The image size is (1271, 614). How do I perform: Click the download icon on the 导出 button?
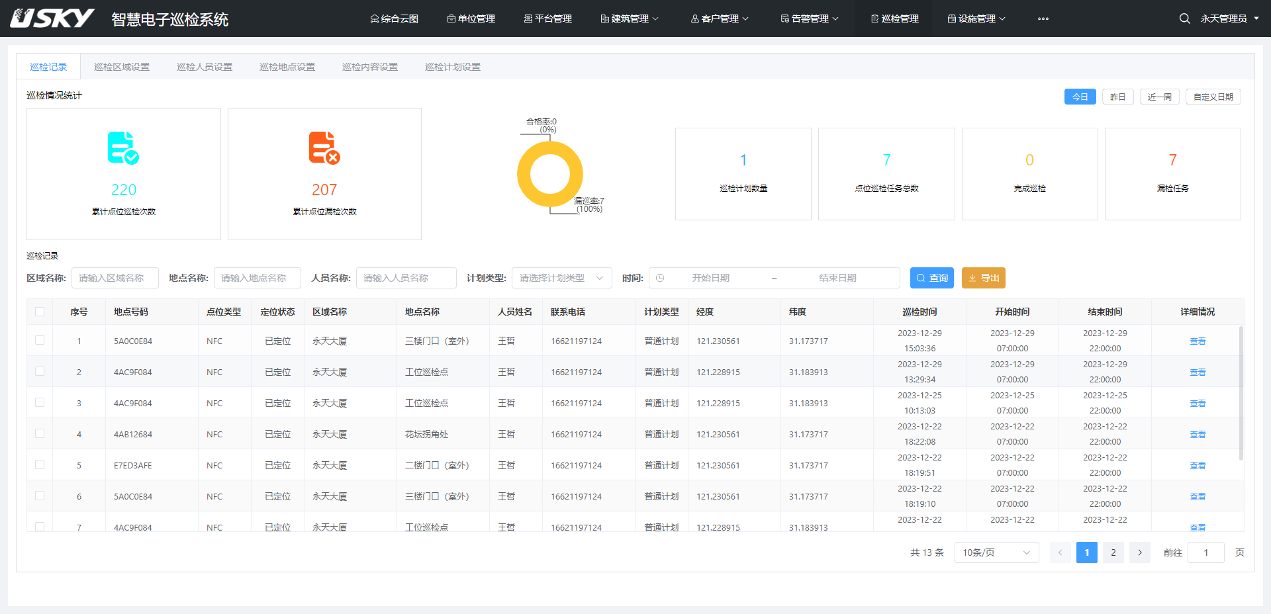point(972,278)
